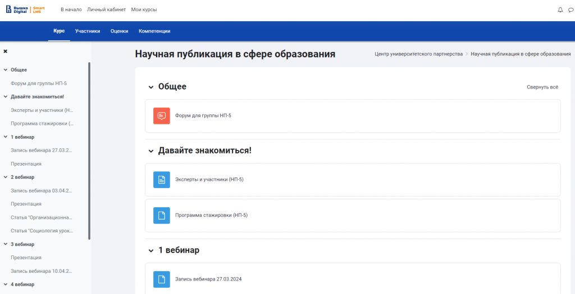Open the messages speech bubble icon
Screen dimensions: 575x294
[x=571, y=10]
